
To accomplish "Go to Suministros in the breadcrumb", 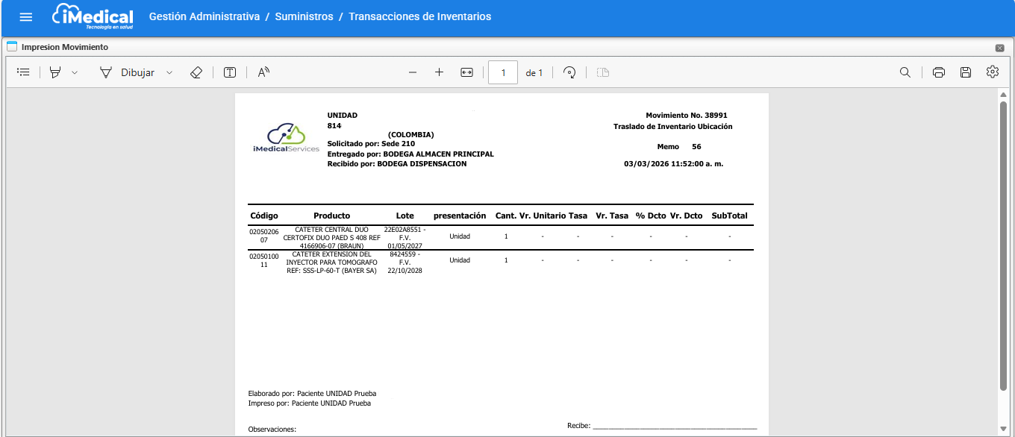I will click(304, 16).
